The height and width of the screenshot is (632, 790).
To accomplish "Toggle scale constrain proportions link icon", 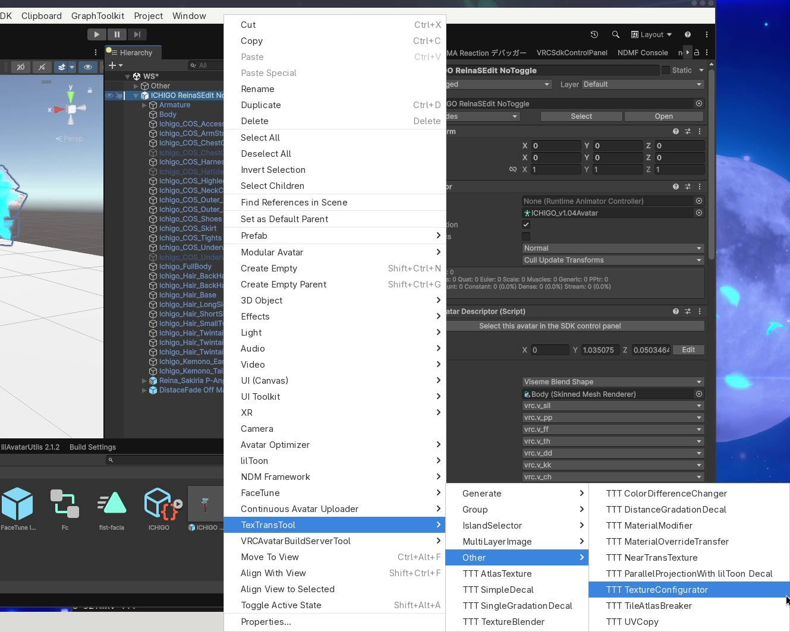I will coord(513,169).
